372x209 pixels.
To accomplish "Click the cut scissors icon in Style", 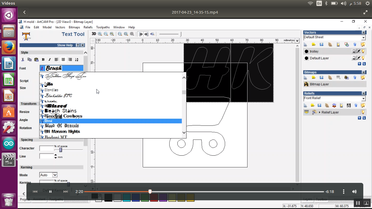I will [23, 60].
